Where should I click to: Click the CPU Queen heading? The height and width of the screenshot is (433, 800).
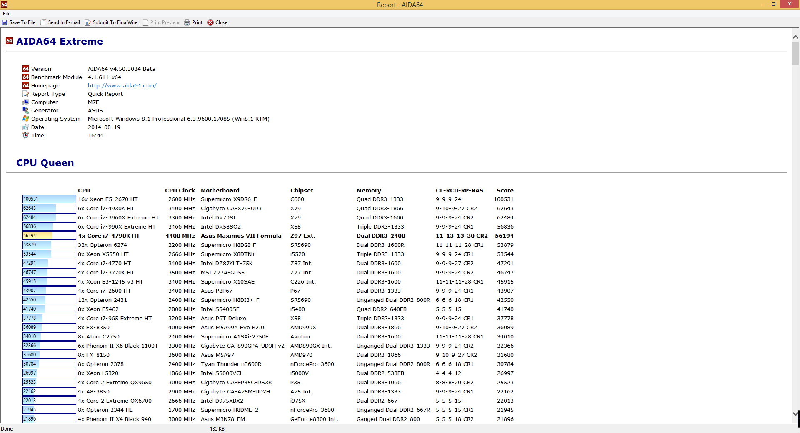coord(45,163)
